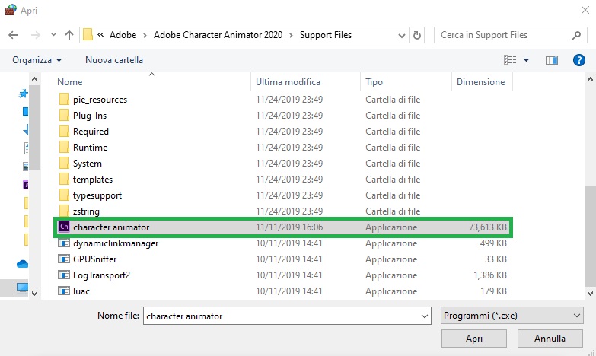596x356 pixels.
Task: Click Support Files breadcrumb
Action: (x=326, y=35)
